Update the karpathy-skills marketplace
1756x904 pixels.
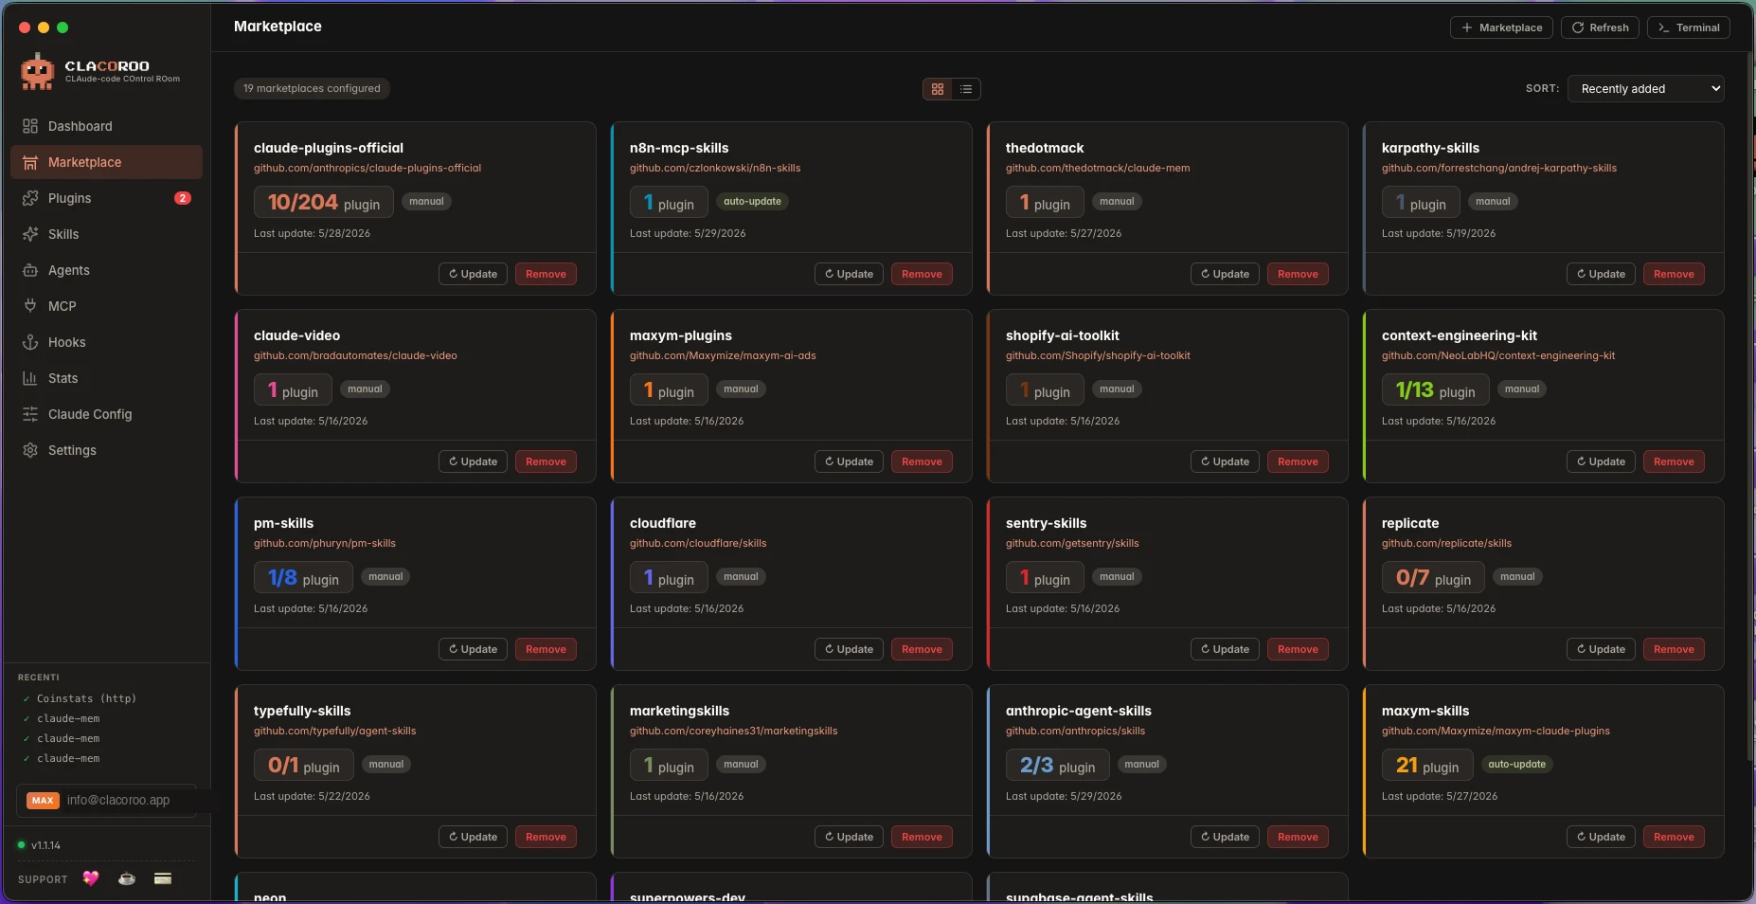(1601, 274)
